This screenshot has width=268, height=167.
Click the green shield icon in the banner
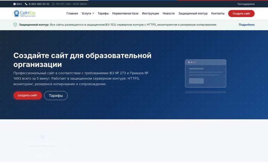[x=15, y=25]
